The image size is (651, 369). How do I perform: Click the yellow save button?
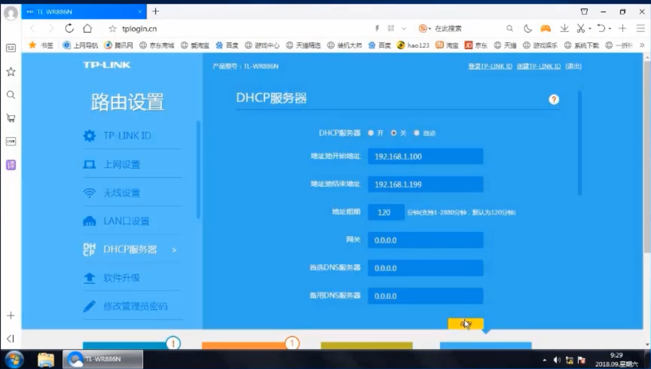point(466,324)
